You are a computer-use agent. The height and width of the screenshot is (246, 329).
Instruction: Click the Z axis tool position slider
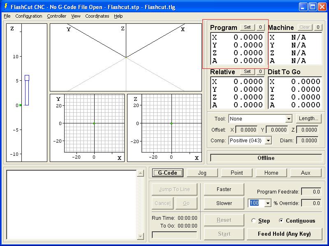(27, 90)
